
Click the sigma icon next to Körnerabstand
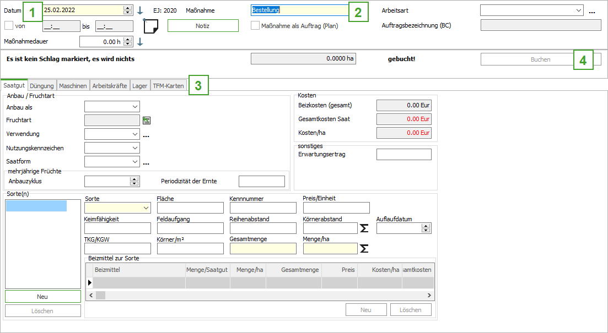point(364,228)
